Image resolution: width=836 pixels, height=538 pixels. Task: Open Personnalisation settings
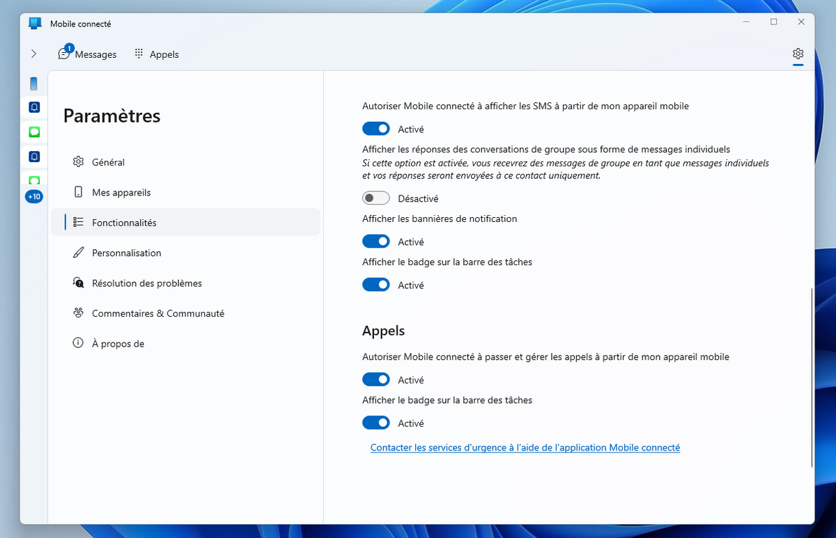click(185, 253)
